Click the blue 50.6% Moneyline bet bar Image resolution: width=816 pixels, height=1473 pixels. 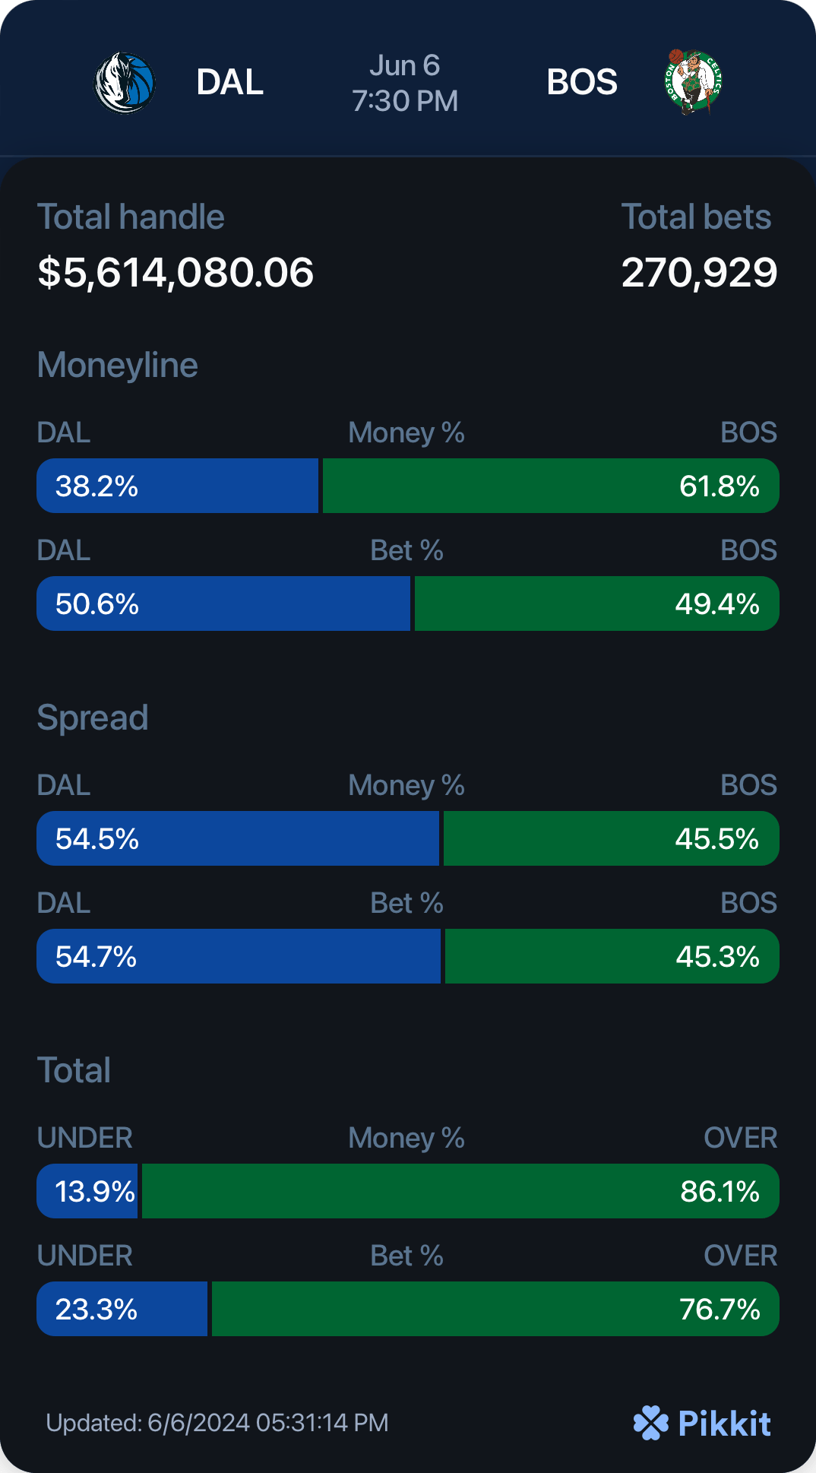pos(223,603)
